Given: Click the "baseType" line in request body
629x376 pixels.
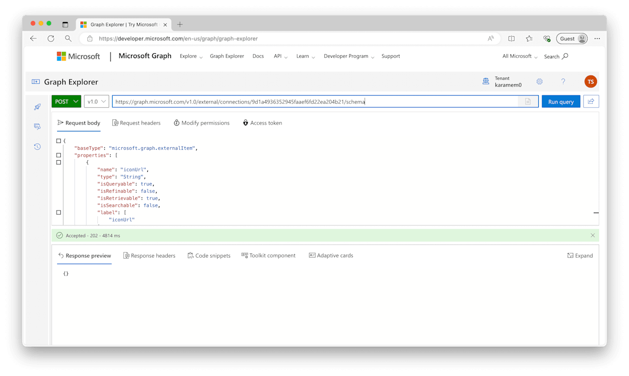Looking at the screenshot, I should pyautogui.click(x=136, y=148).
